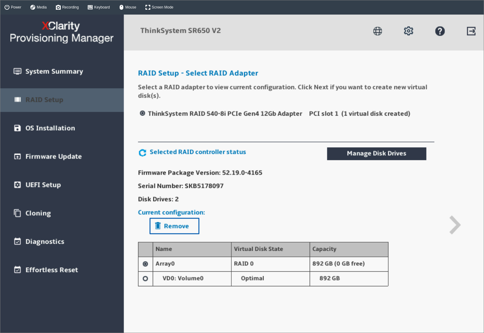484x333 pixels.
Task: Click Optimal state cell
Action: pyautogui.click(x=271, y=278)
